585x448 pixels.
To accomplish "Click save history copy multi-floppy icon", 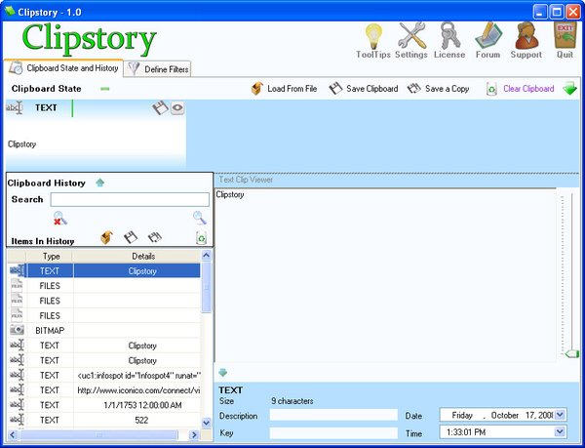I will tap(154, 237).
